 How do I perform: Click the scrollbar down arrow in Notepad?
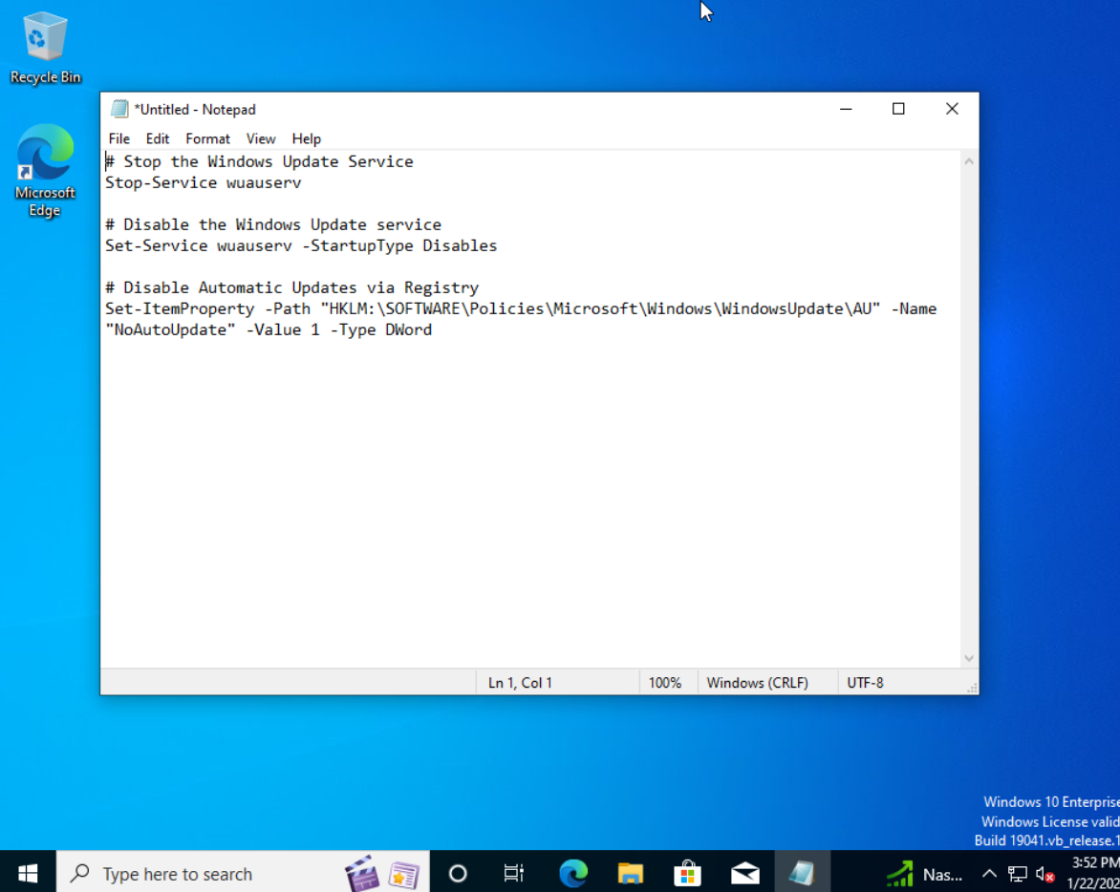969,658
